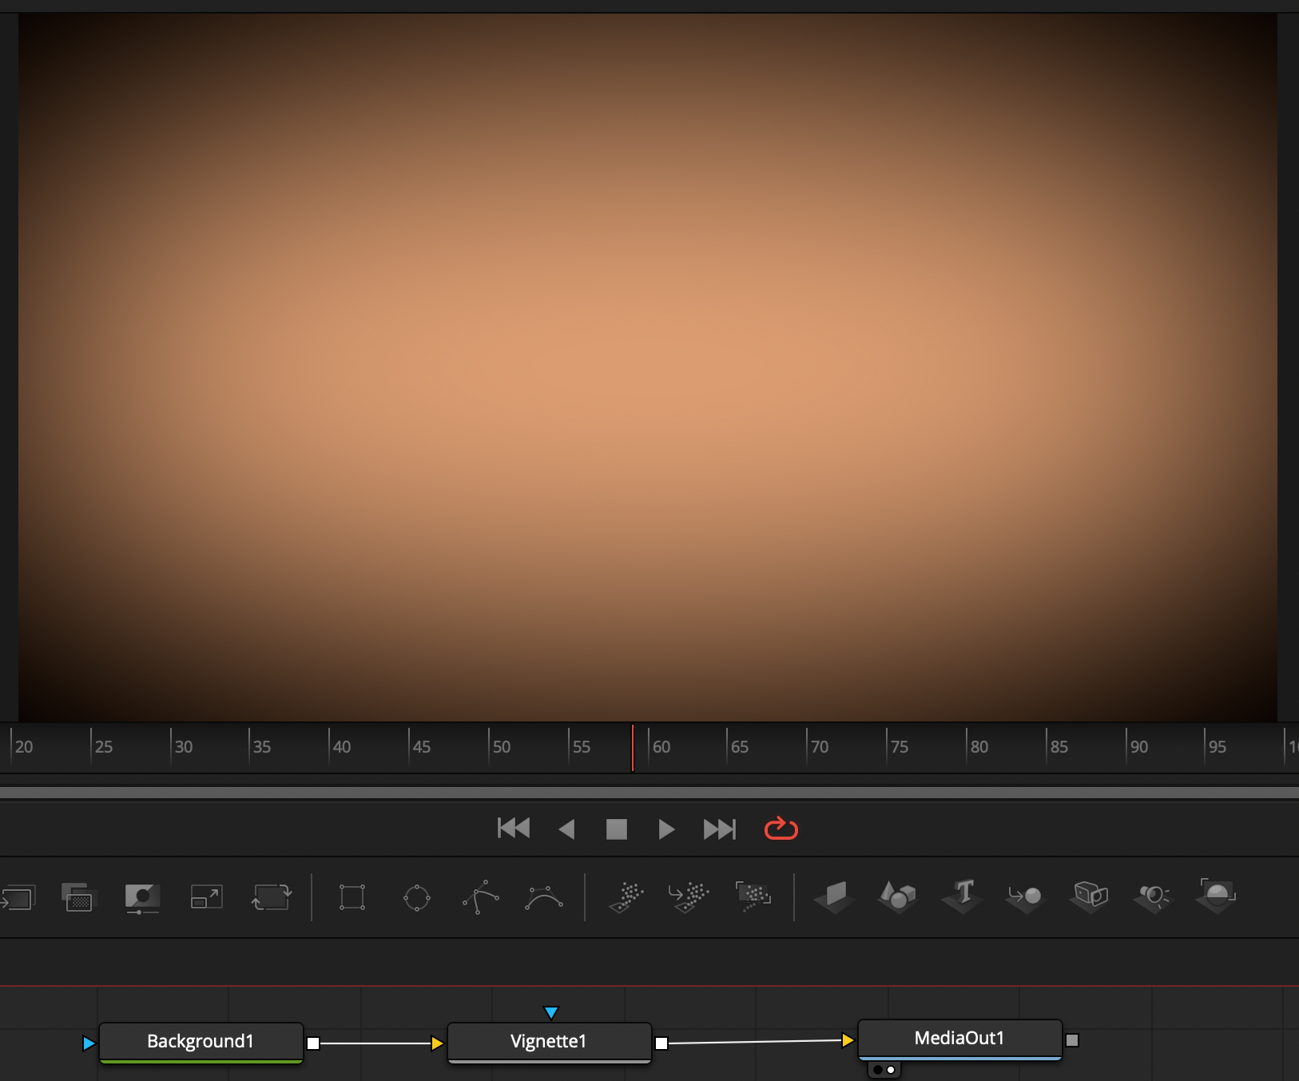Click frame 40 on the time ruler
The width and height of the screenshot is (1299, 1081).
tap(341, 747)
